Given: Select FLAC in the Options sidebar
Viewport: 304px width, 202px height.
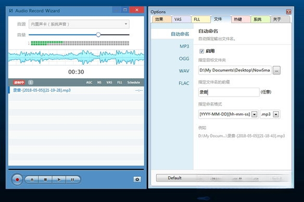Looking at the screenshot, I should (184, 83).
